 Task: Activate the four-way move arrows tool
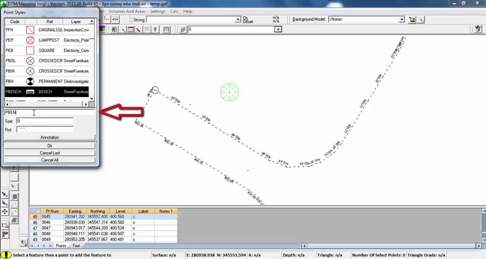5,212
